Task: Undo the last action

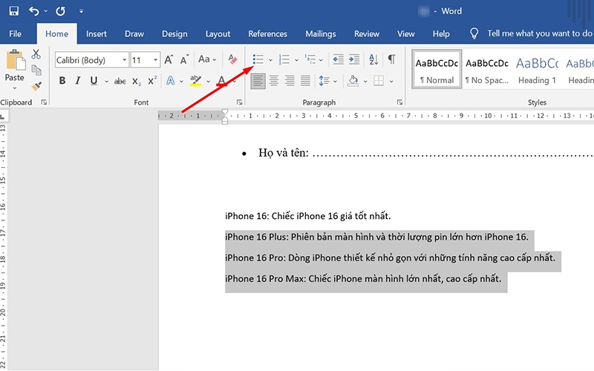Action: (34, 11)
